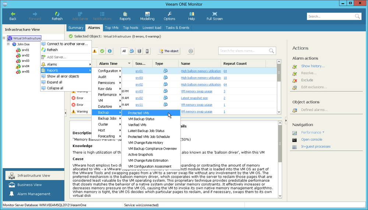Filter alarms by warning triangle icon
This screenshot has width=368, height=210.
tap(95, 51)
